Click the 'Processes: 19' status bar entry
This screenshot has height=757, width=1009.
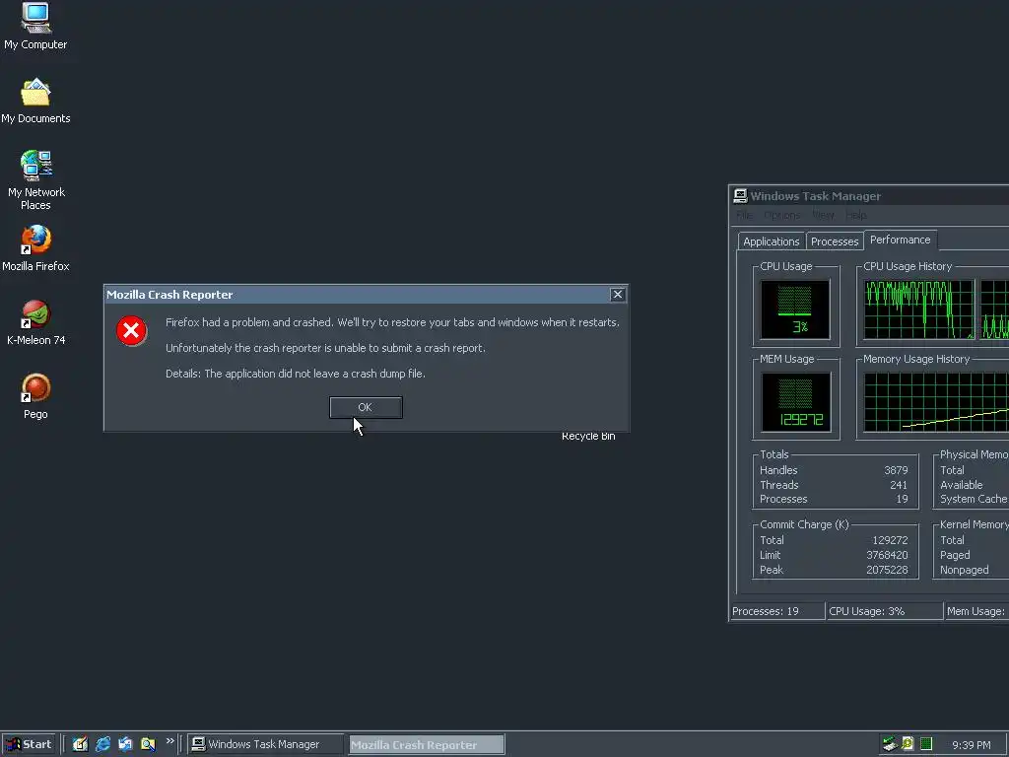[x=777, y=611]
